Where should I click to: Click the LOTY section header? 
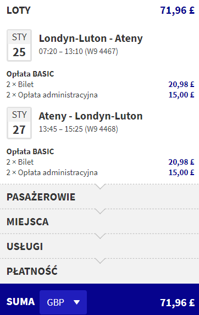19,10
